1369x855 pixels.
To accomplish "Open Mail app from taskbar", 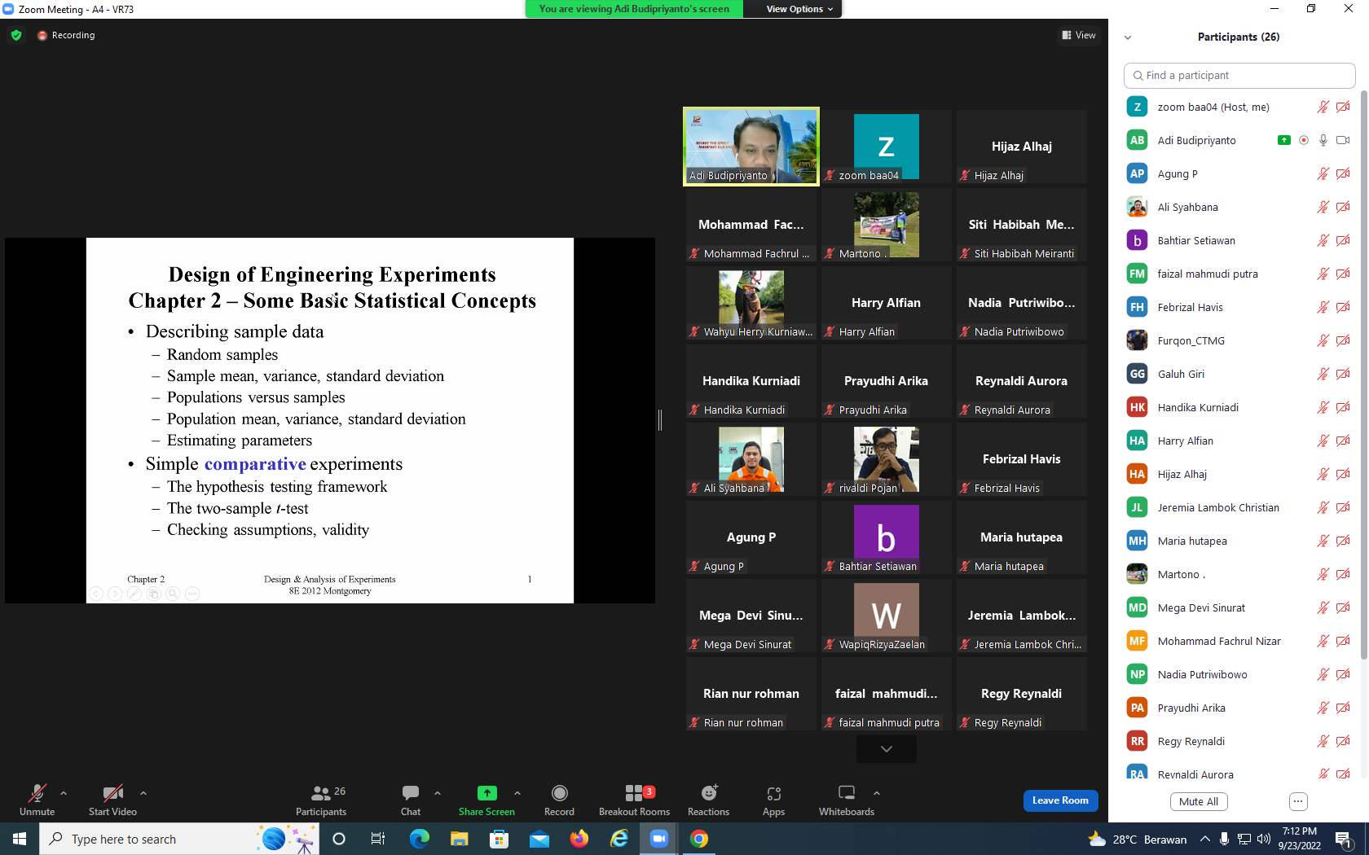I will (x=539, y=839).
